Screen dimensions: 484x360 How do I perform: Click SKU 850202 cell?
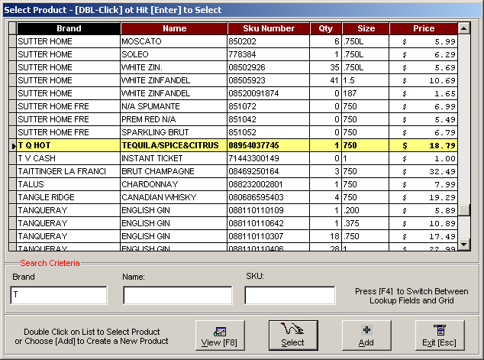click(269, 41)
